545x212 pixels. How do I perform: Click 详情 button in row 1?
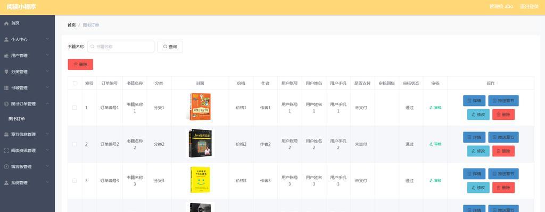coord(474,101)
